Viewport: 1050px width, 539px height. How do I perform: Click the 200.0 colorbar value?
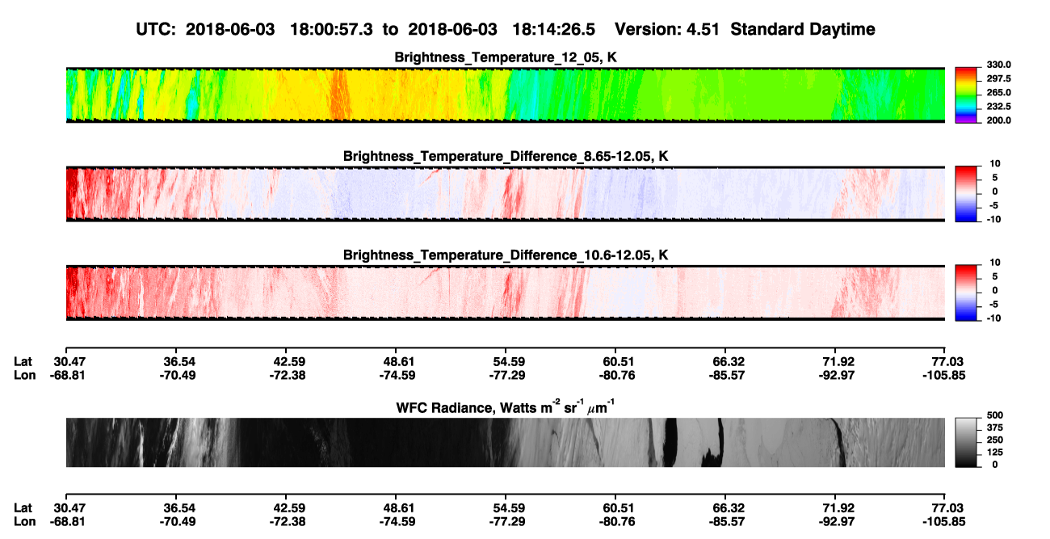click(x=998, y=120)
